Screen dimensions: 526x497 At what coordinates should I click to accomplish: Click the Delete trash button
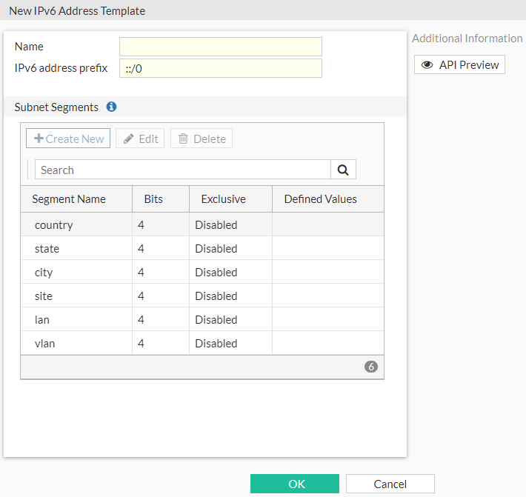point(202,139)
